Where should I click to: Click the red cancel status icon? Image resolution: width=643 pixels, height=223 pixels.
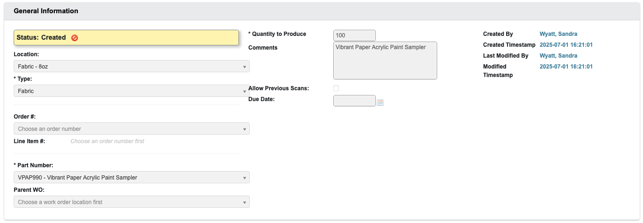75,38
